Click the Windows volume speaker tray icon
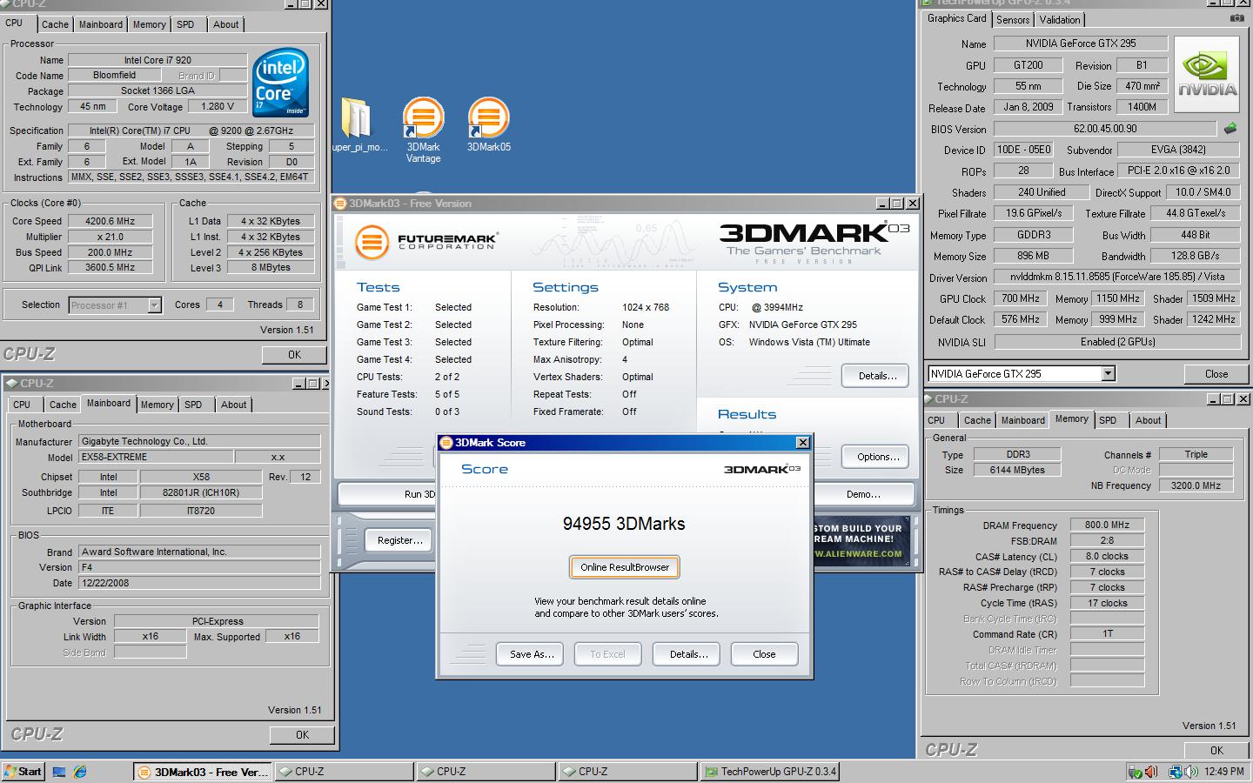 pyautogui.click(x=1190, y=772)
